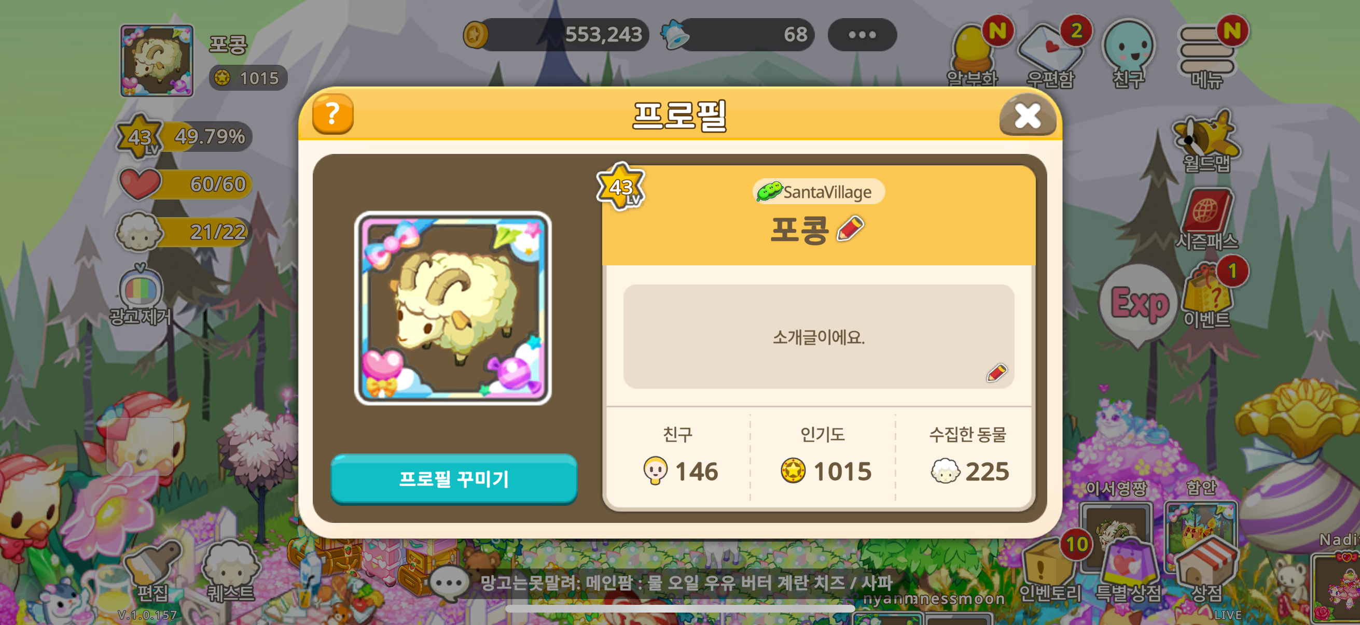This screenshot has height=625, width=1360.
Task: Edit the nickname with the pencil icon
Action: coord(850,229)
